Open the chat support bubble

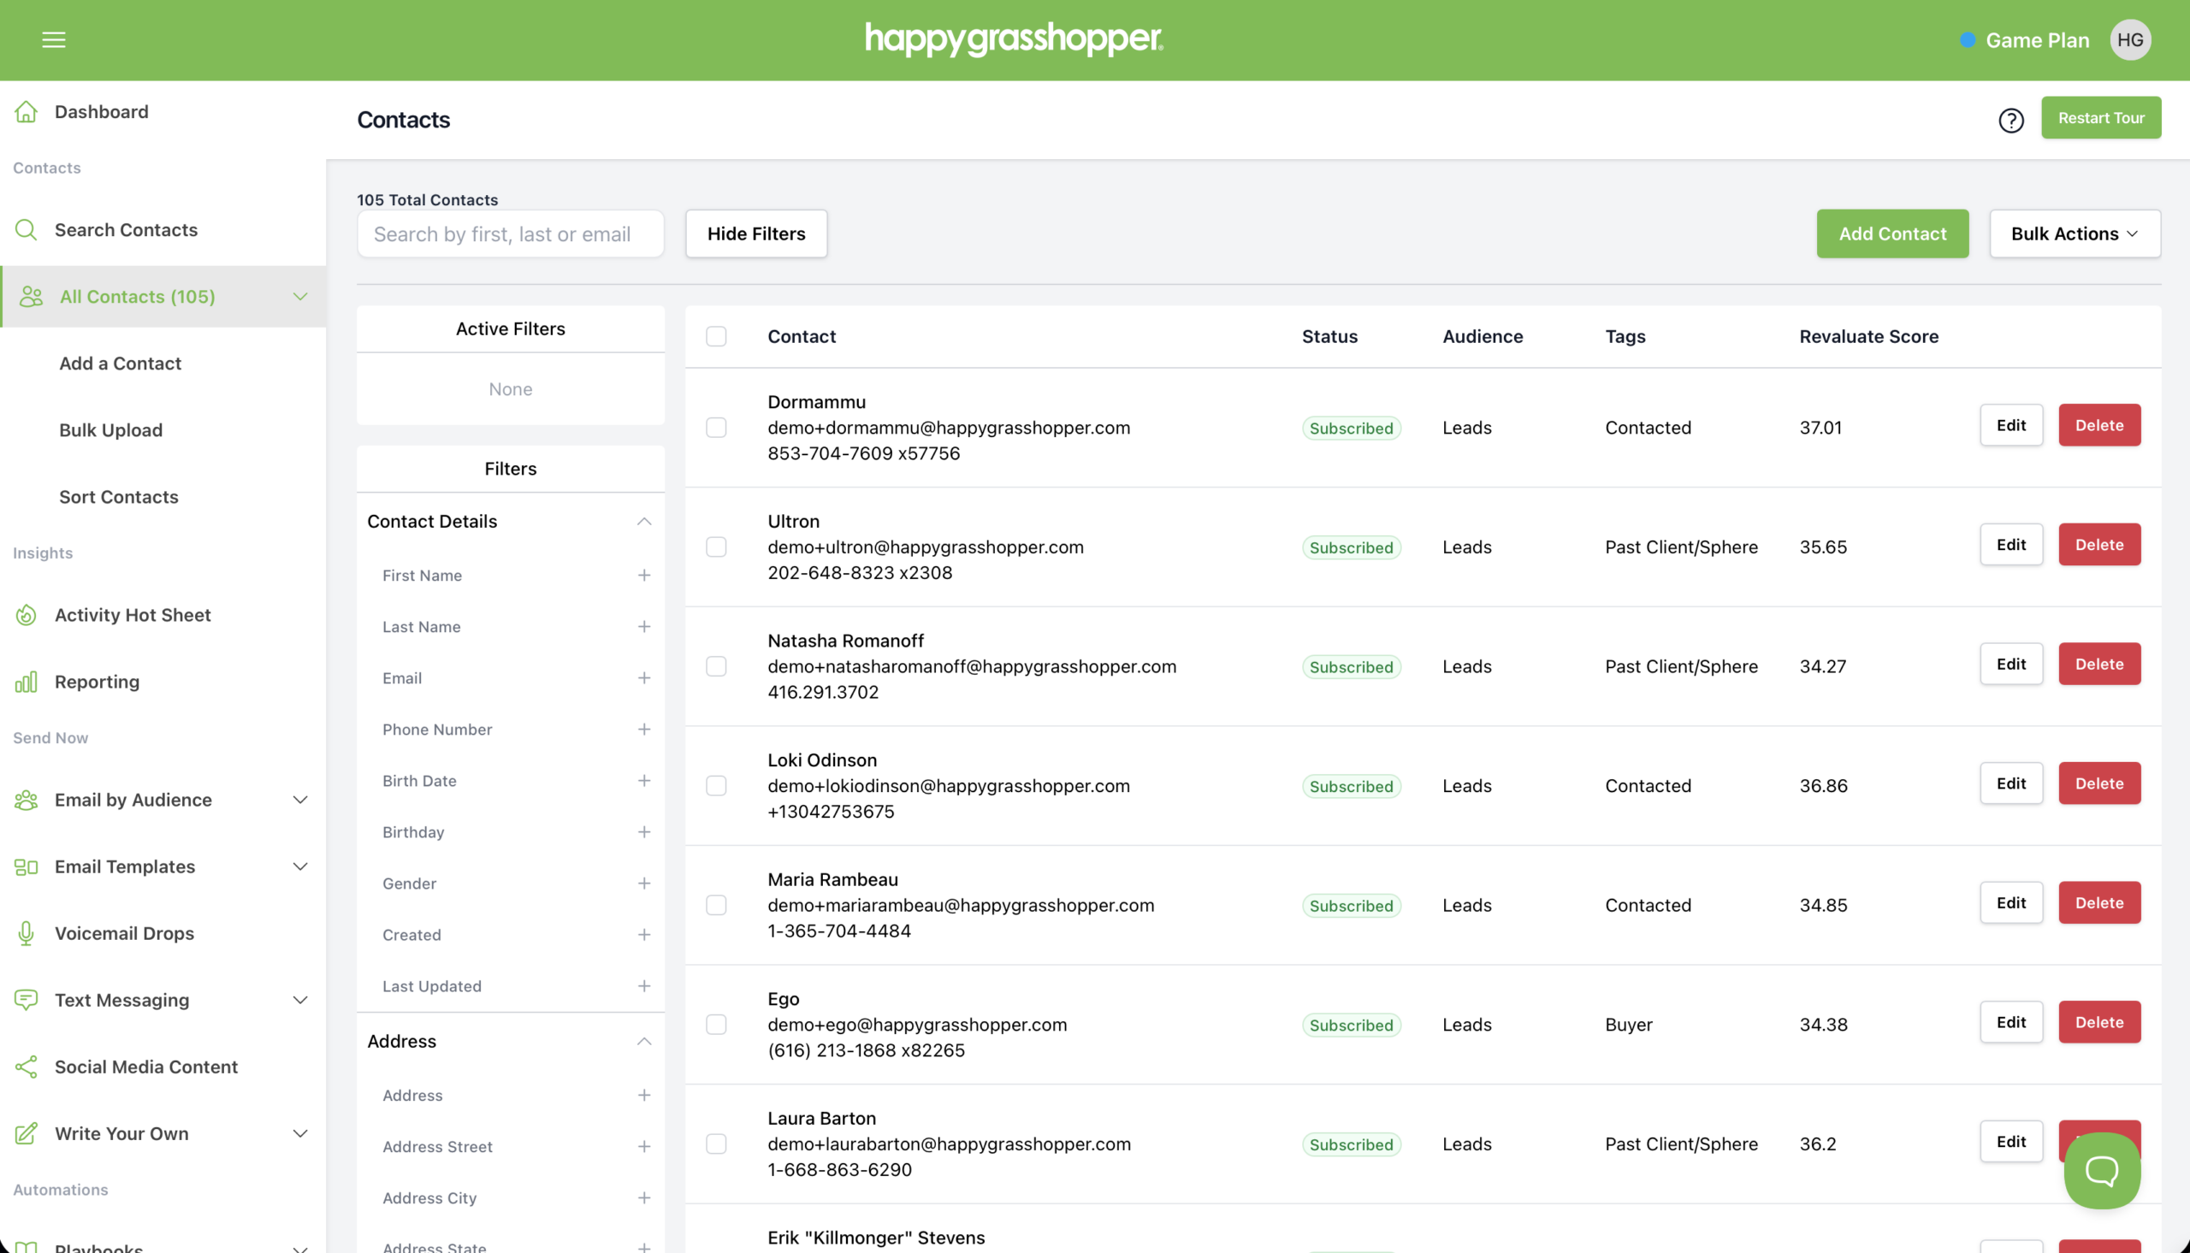click(x=2101, y=1170)
